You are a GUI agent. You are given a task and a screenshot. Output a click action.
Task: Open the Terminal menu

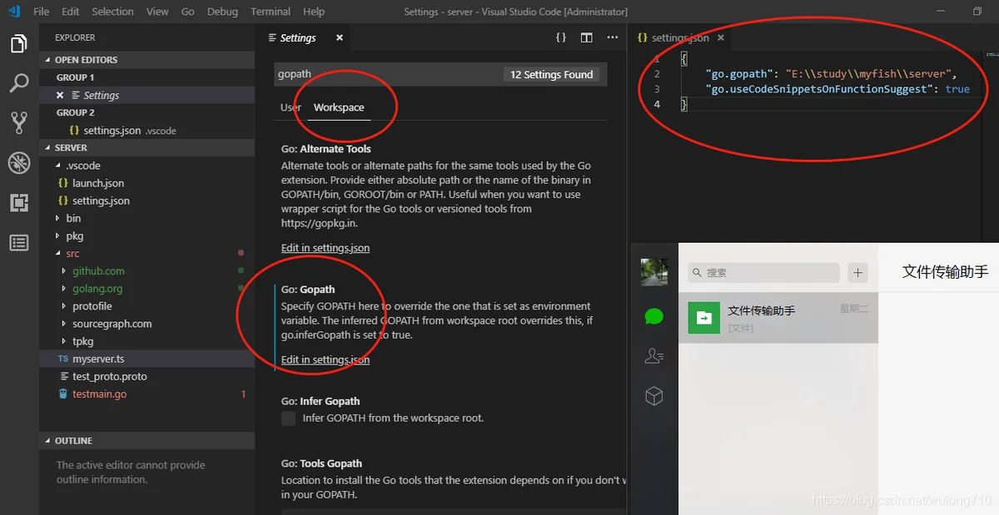[x=271, y=12]
